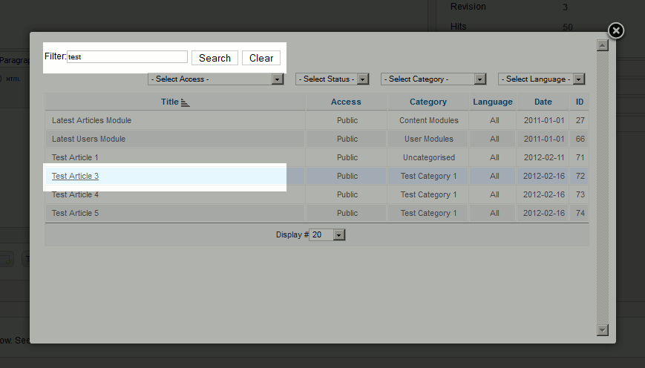Image resolution: width=645 pixels, height=368 pixels.
Task: Click ID 72 cell
Action: [x=580, y=176]
